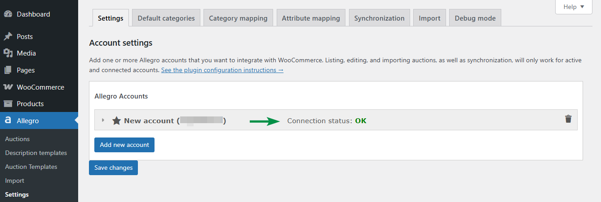Click the Allegro logo icon
Viewport: 601px width, 202px height.
8,120
